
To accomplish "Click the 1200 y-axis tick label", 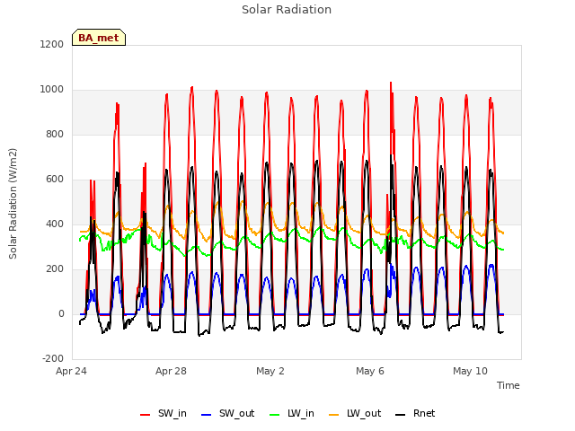I will 52,44.
